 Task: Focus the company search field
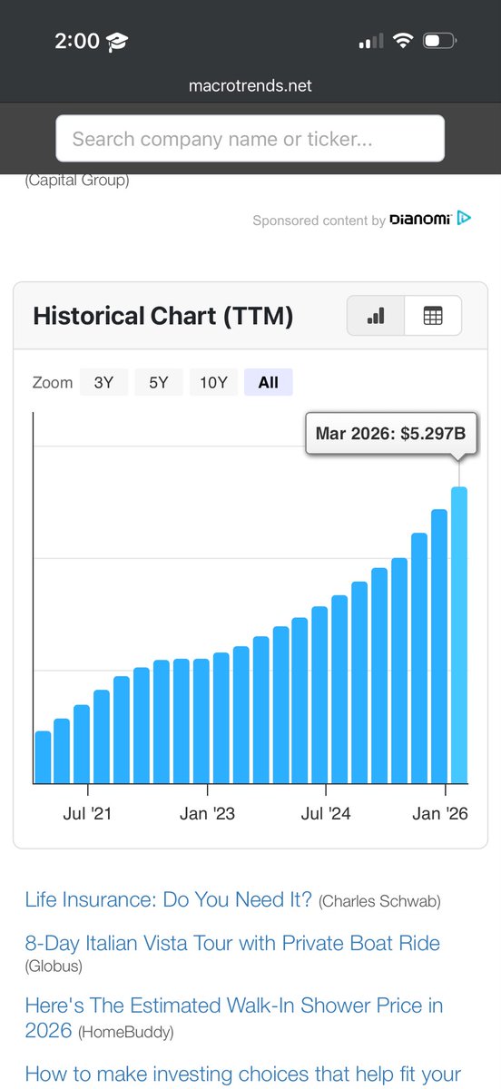(250, 139)
